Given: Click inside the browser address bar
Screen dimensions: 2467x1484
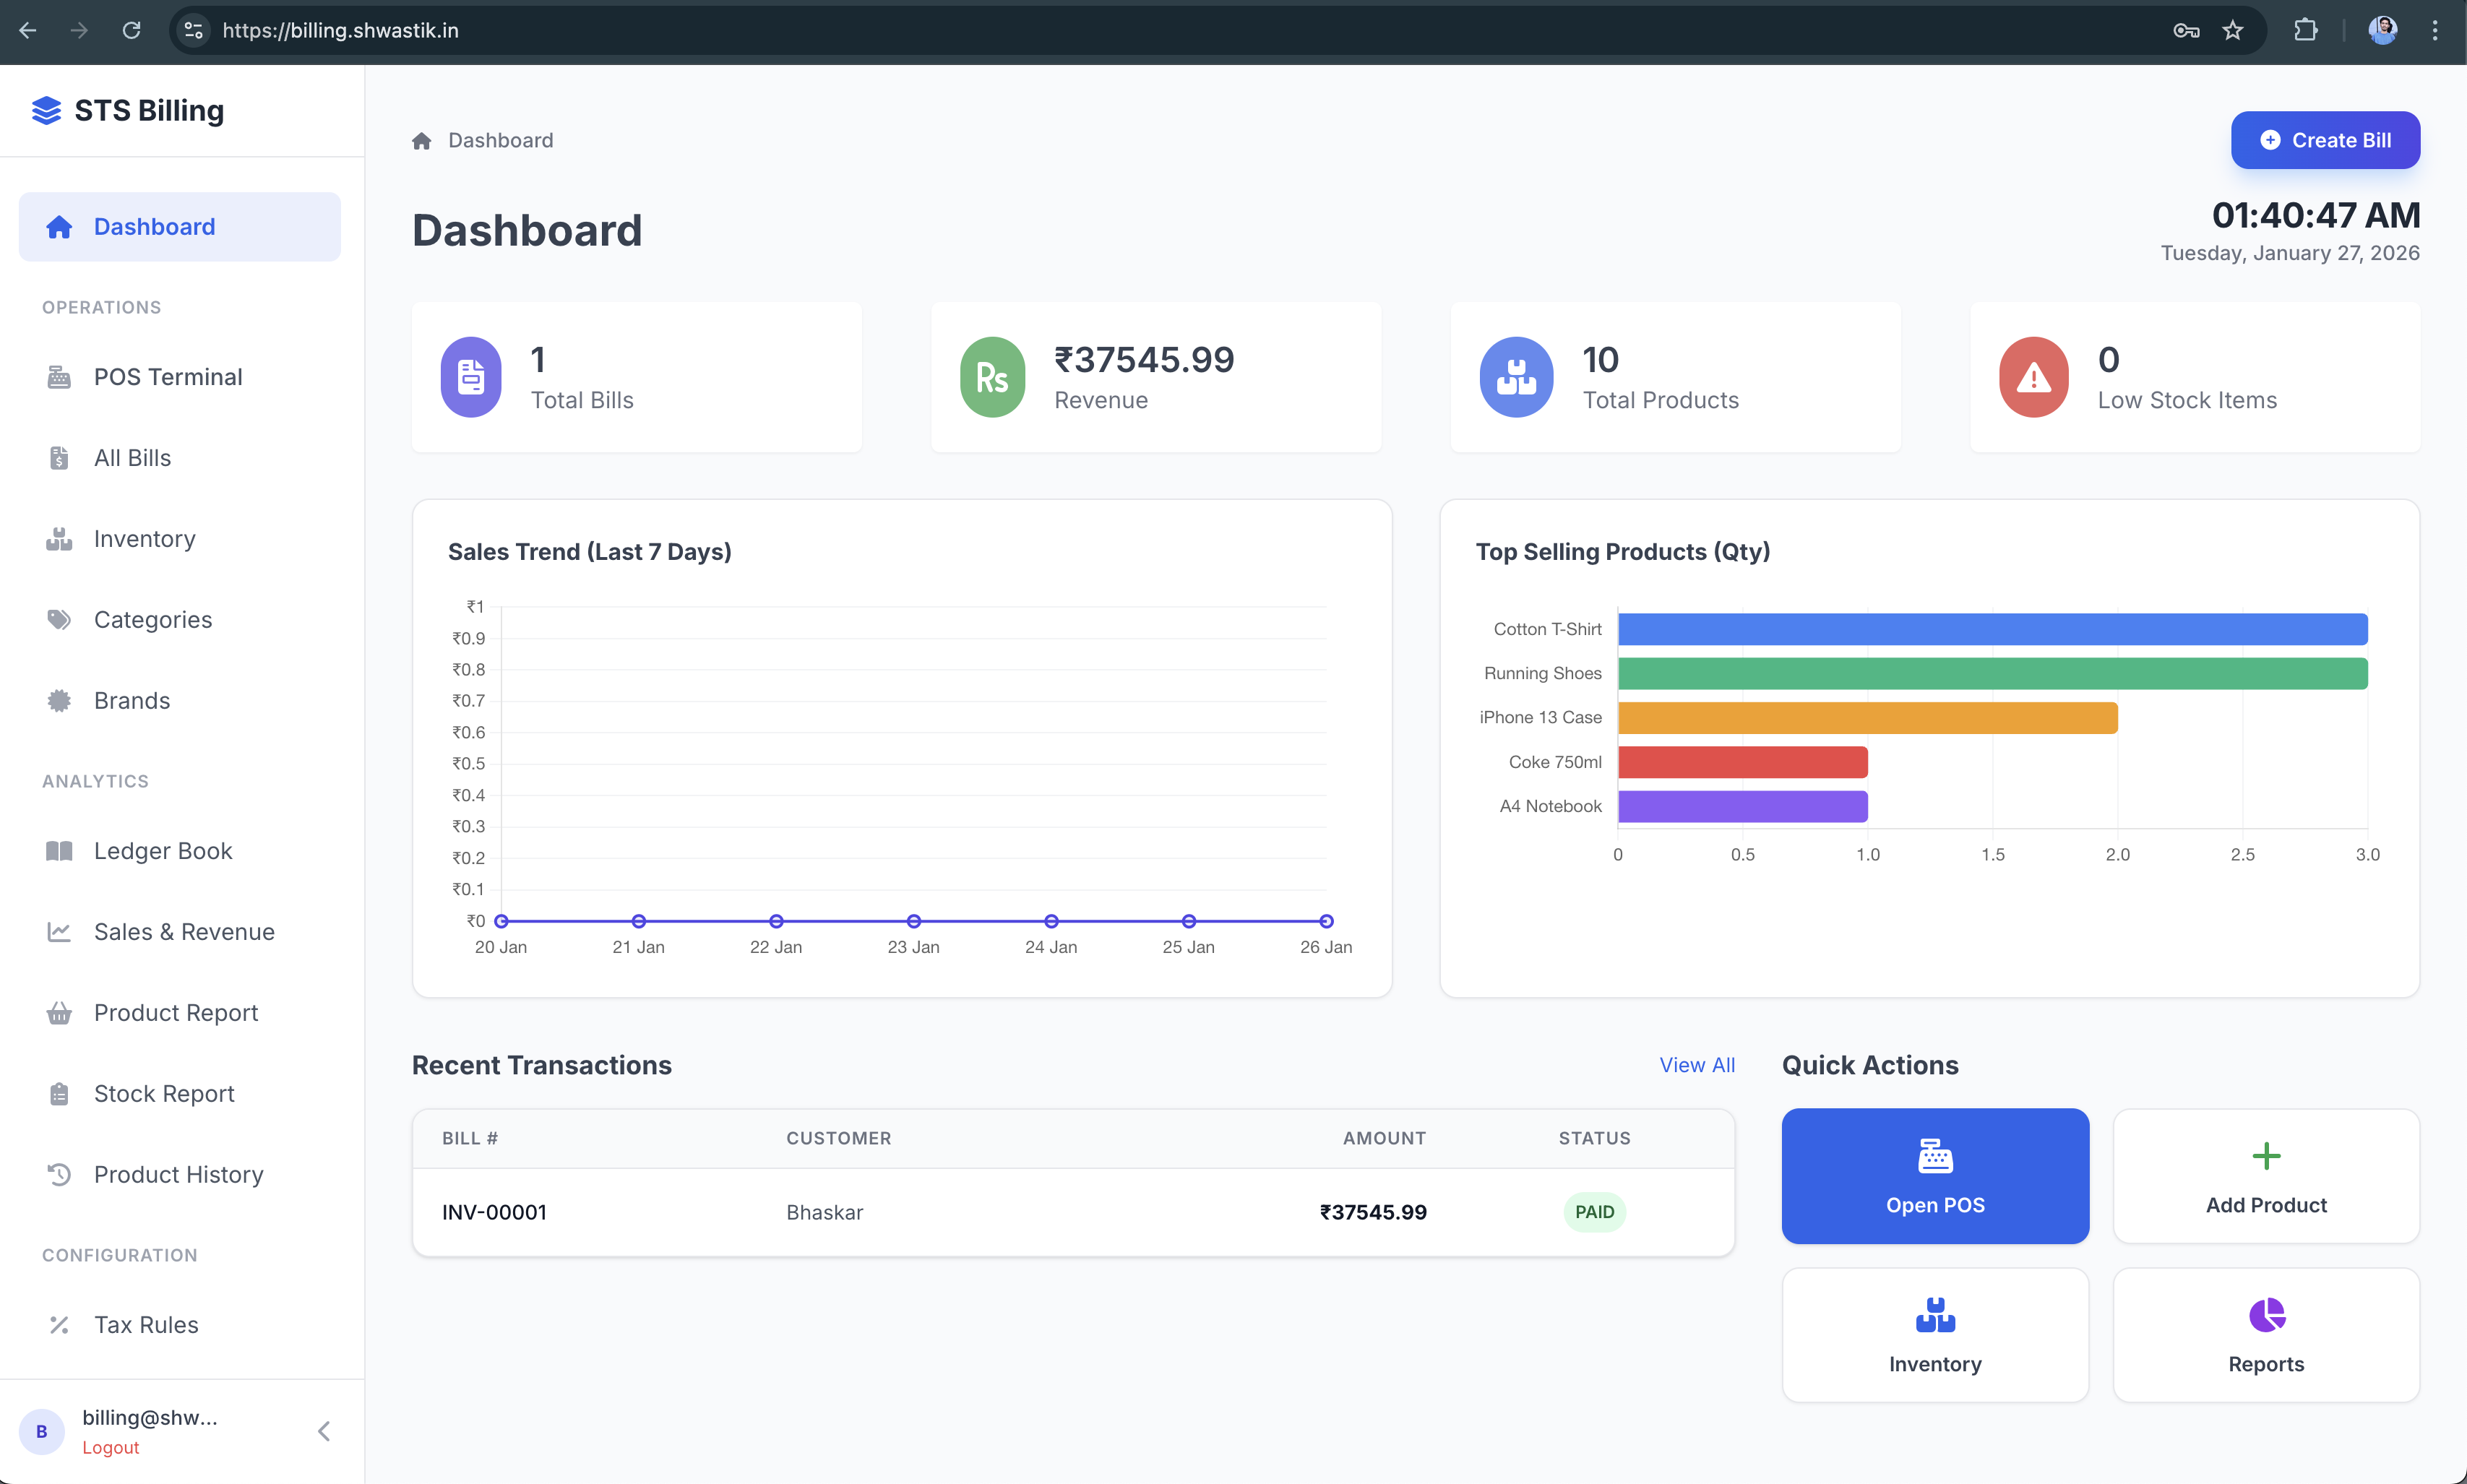Looking at the screenshot, I should point(700,30).
